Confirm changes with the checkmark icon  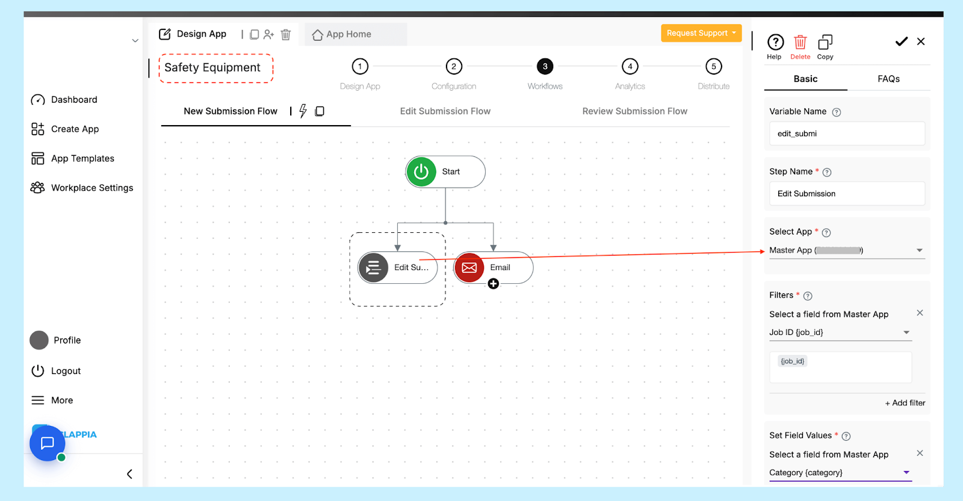901,41
